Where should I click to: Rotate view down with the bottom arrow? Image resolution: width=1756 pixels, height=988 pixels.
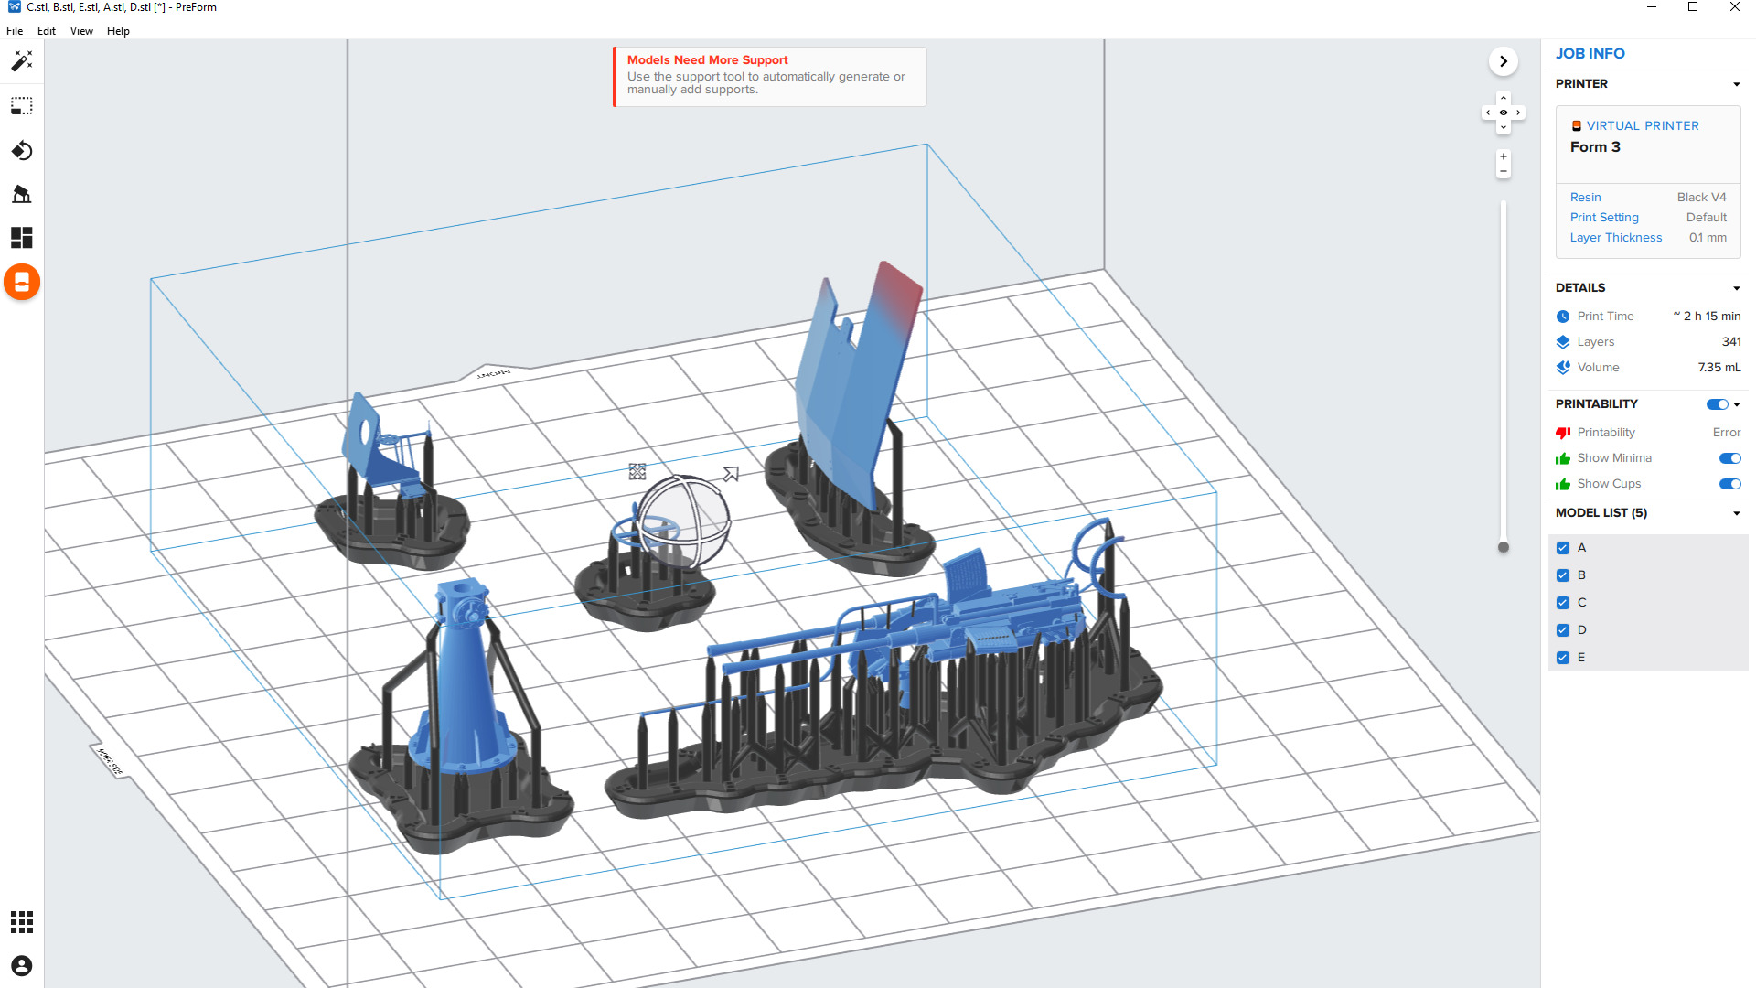tap(1504, 127)
